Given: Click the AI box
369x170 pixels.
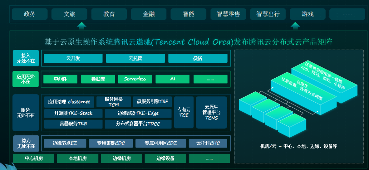Looking at the screenshot, I should (173, 79).
